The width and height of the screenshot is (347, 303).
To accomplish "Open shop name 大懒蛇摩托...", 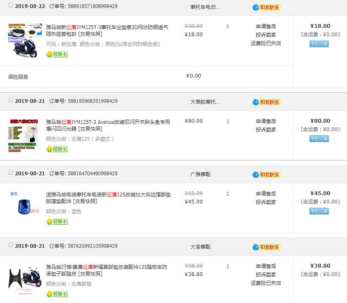I will (x=205, y=102).
